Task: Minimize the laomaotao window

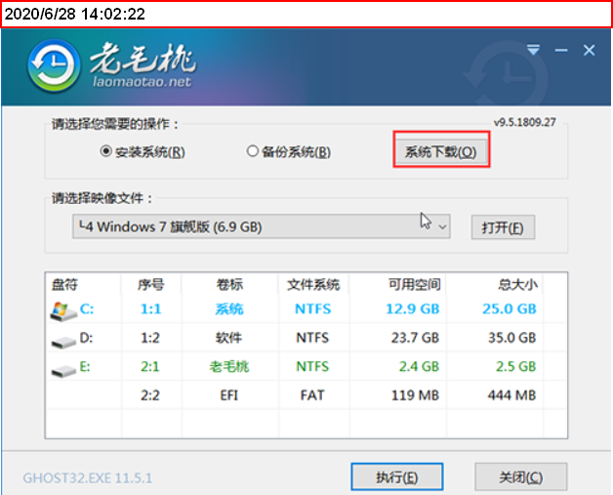Action: (x=561, y=50)
